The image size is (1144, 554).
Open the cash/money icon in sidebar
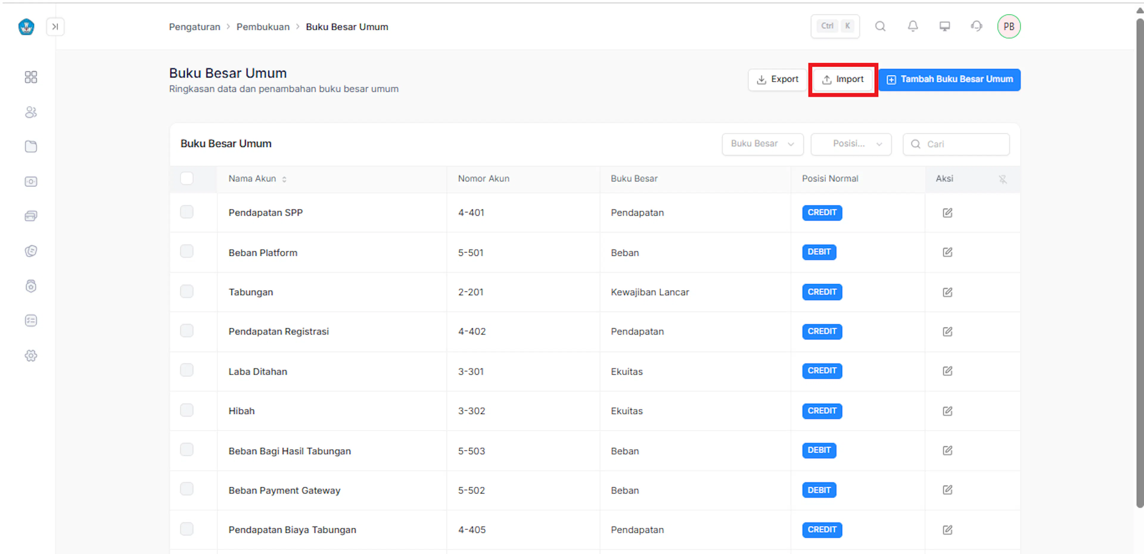point(31,182)
